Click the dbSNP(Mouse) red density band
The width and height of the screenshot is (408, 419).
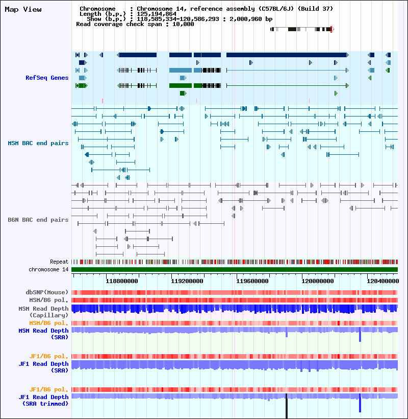[235, 292]
